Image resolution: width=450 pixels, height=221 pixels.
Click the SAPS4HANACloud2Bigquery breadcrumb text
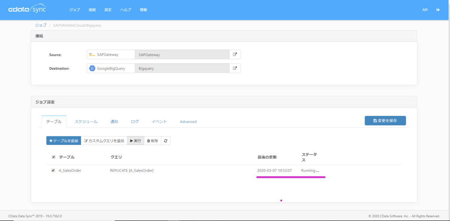pos(77,26)
